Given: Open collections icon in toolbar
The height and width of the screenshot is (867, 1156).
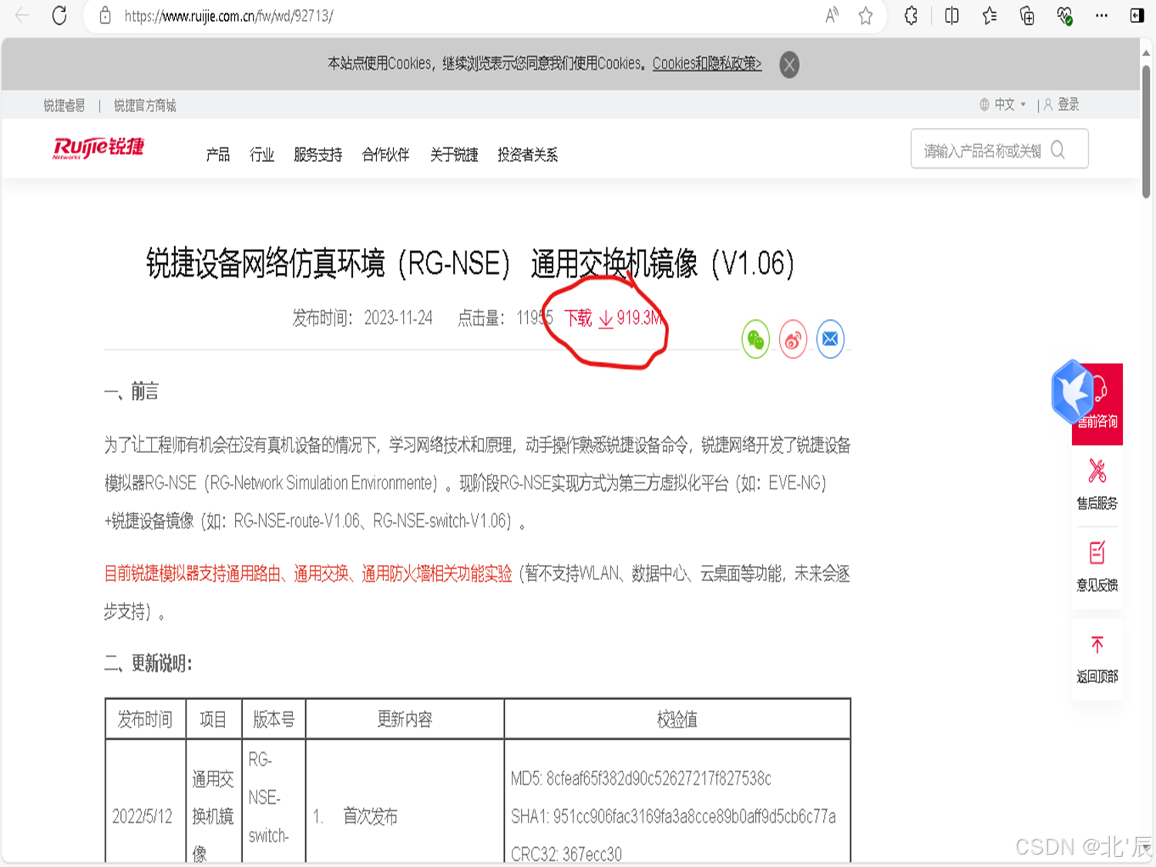Looking at the screenshot, I should coord(1027,15).
